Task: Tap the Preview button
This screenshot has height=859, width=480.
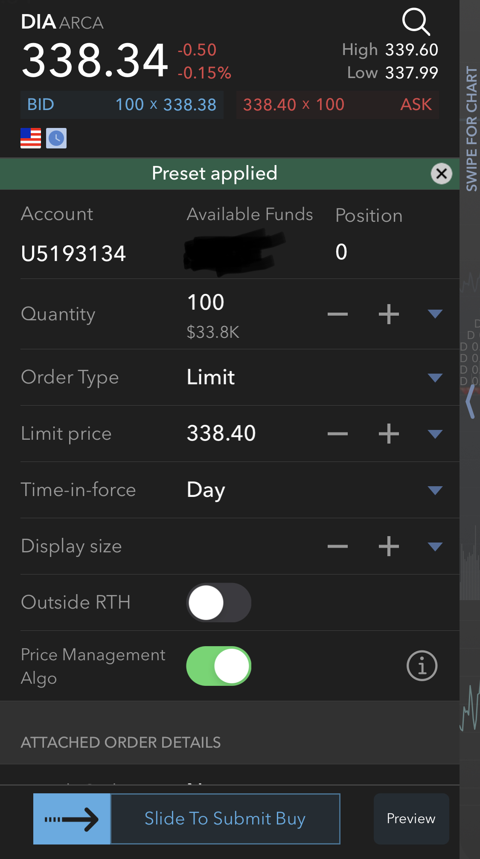Action: pyautogui.click(x=411, y=818)
